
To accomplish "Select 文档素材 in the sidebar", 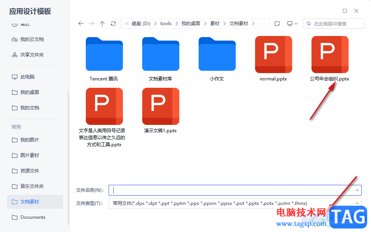I will (35, 202).
